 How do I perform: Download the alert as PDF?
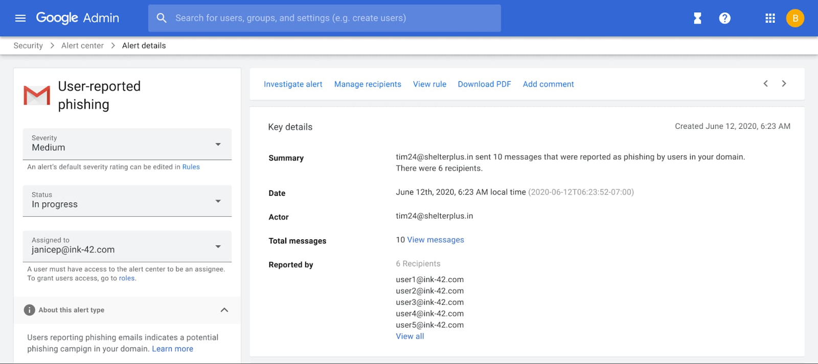[484, 84]
